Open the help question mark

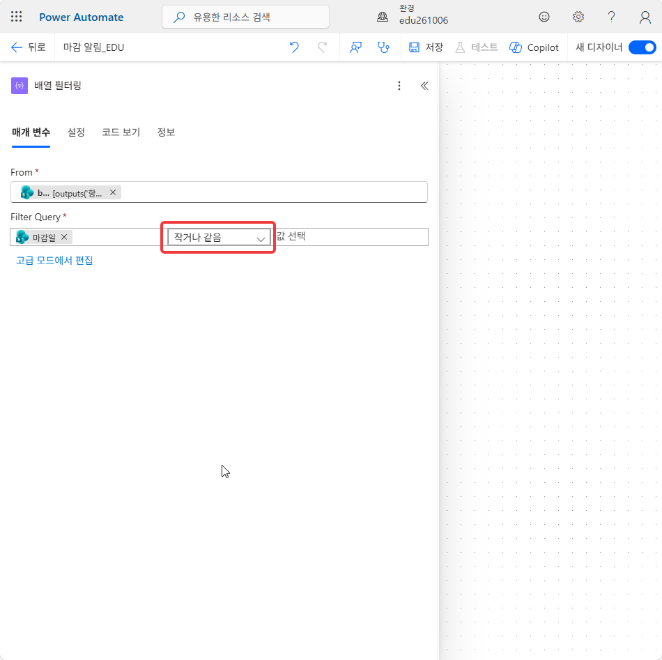pyautogui.click(x=611, y=17)
